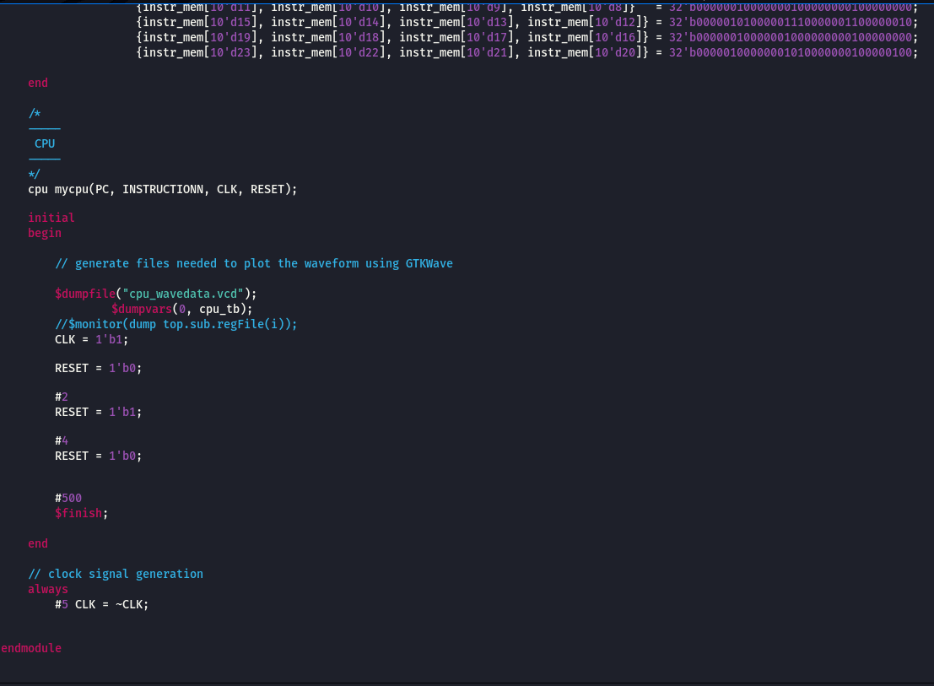Click the always keyword
This screenshot has height=686, width=934.
47,589
